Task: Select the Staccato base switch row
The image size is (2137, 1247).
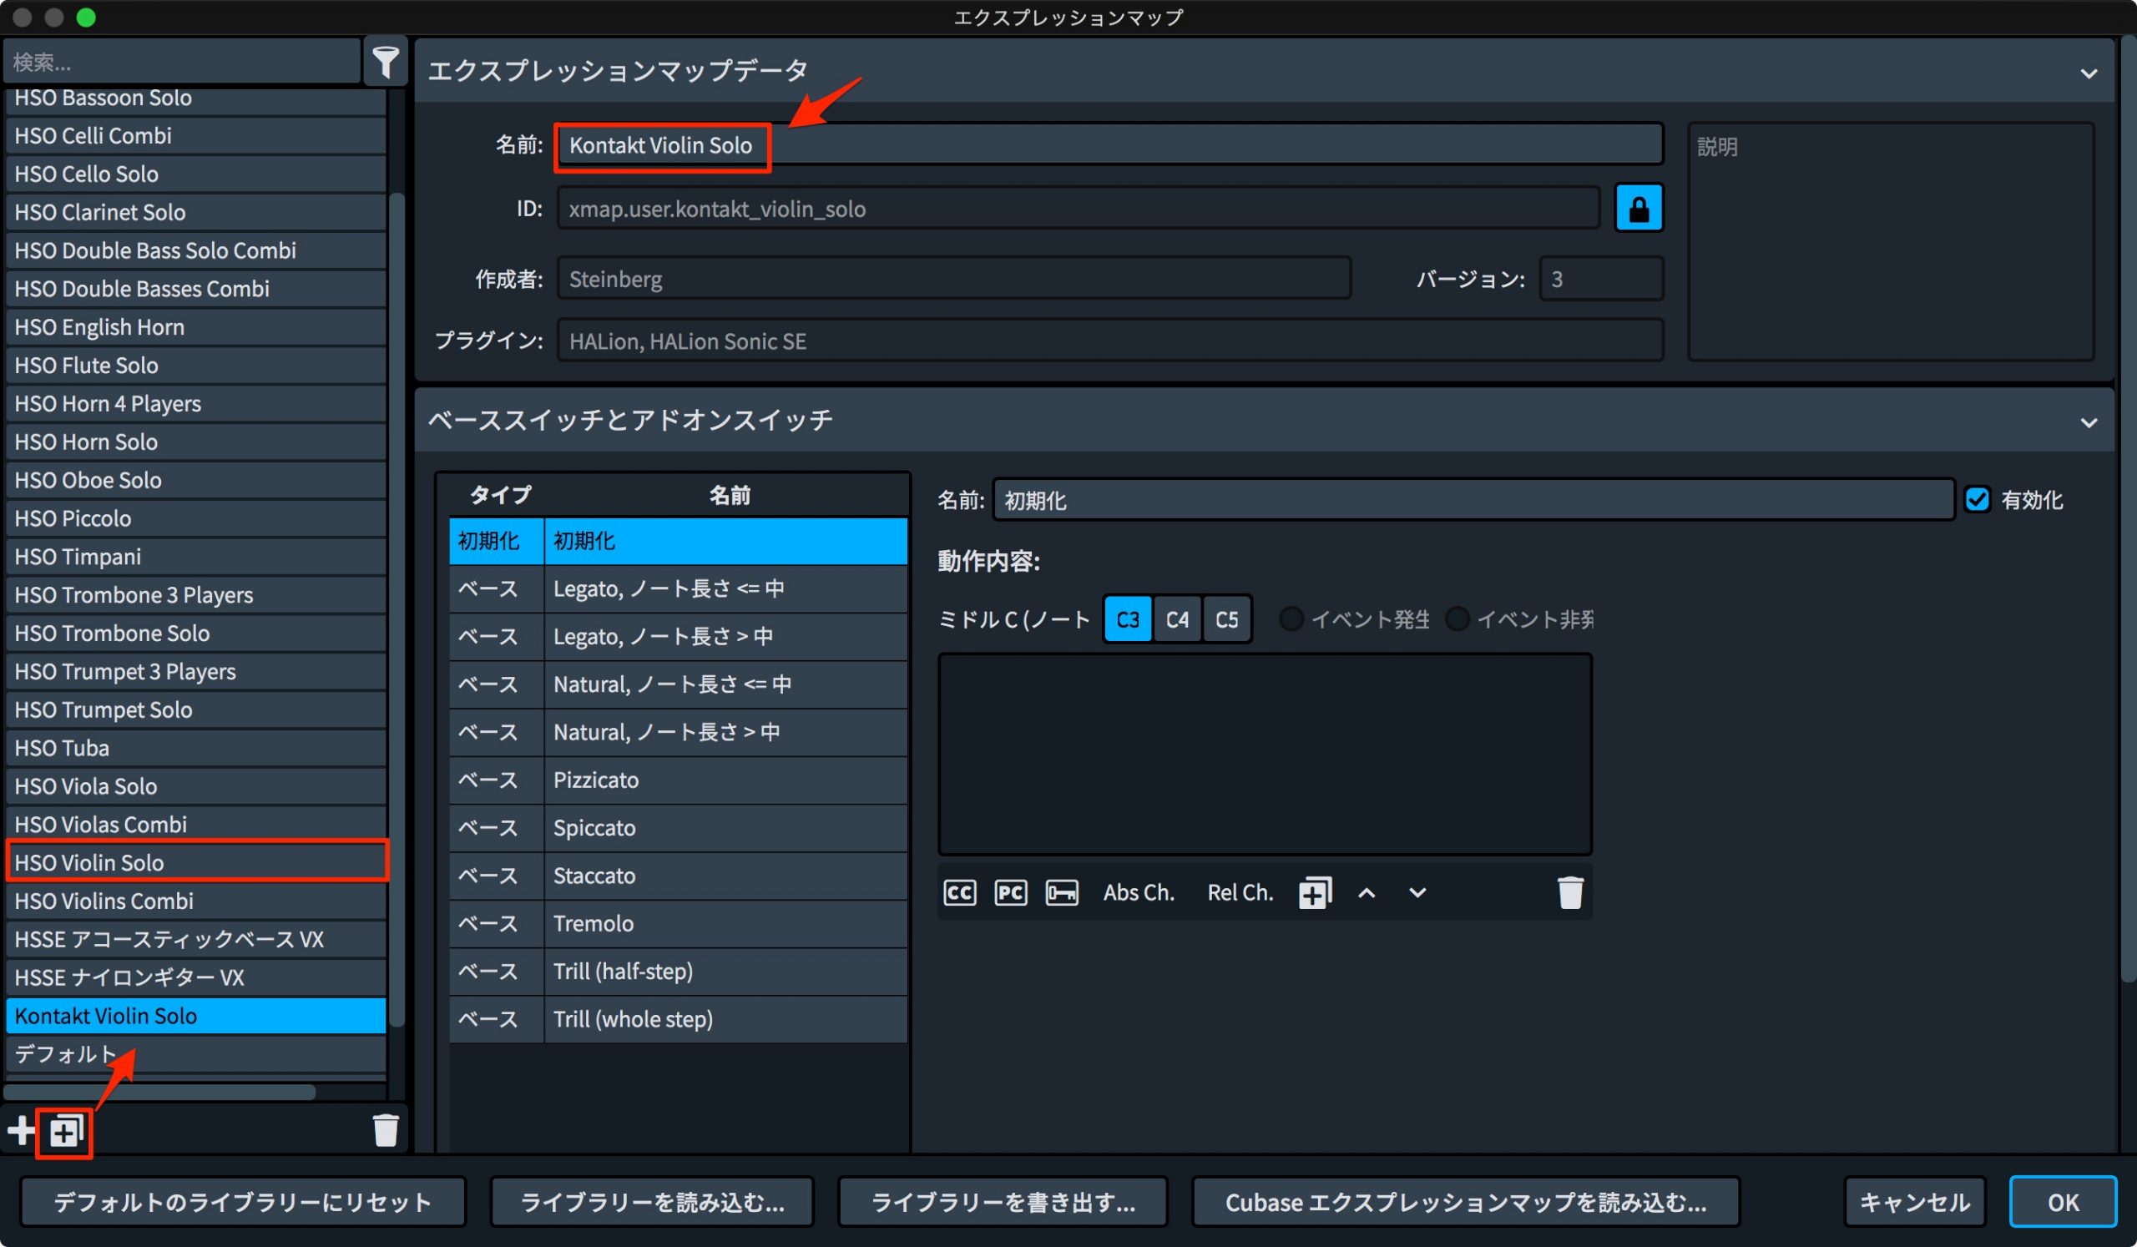Action: coord(679,876)
